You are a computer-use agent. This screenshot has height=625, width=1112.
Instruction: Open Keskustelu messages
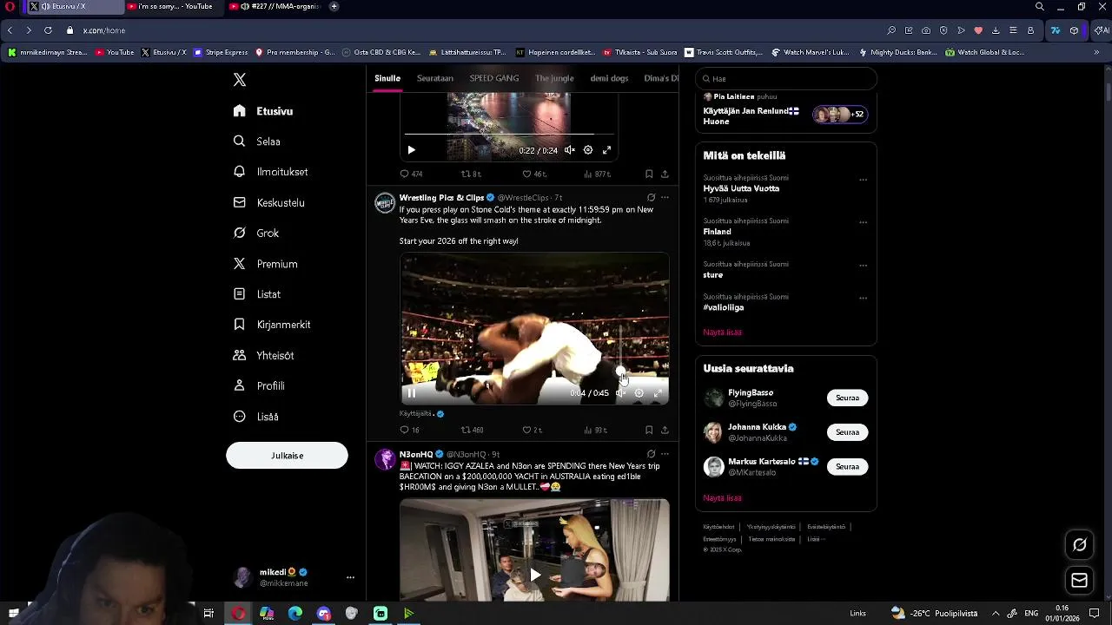tap(269, 202)
